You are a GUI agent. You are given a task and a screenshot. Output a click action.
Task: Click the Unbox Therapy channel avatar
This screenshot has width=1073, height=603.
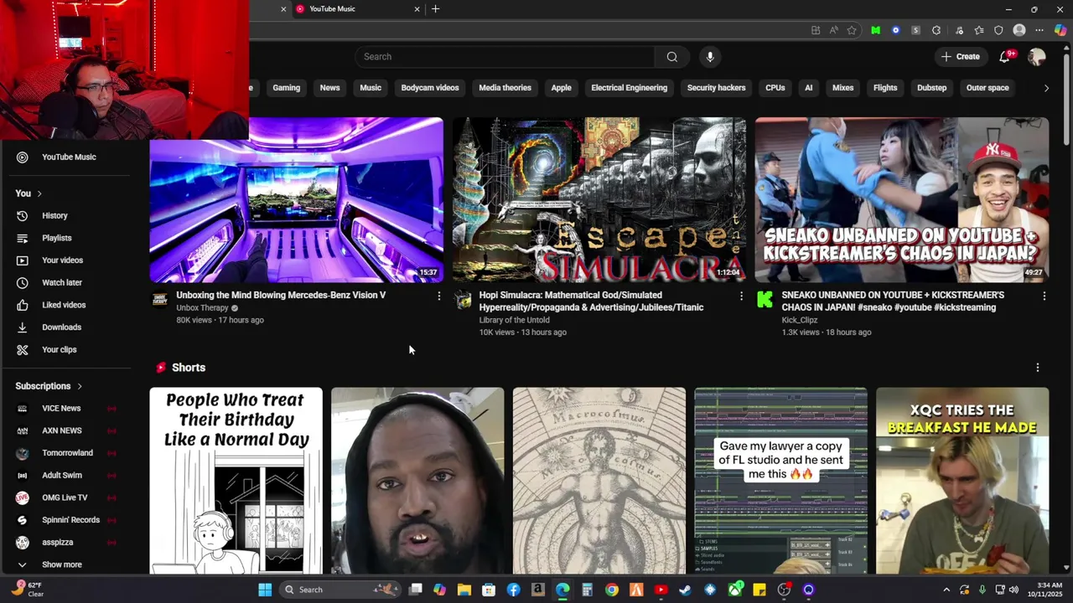tap(159, 300)
